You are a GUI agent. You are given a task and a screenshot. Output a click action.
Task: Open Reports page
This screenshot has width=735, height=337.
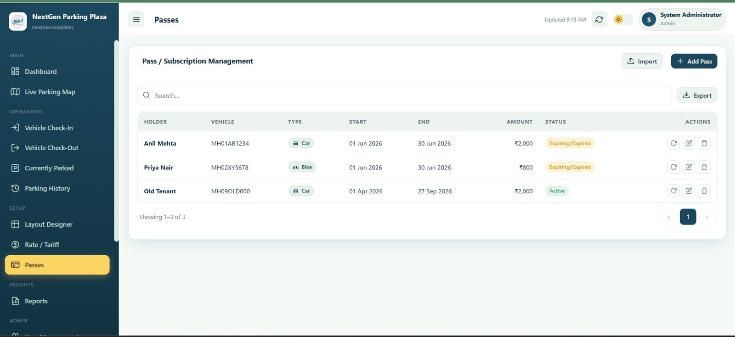[x=57, y=301]
